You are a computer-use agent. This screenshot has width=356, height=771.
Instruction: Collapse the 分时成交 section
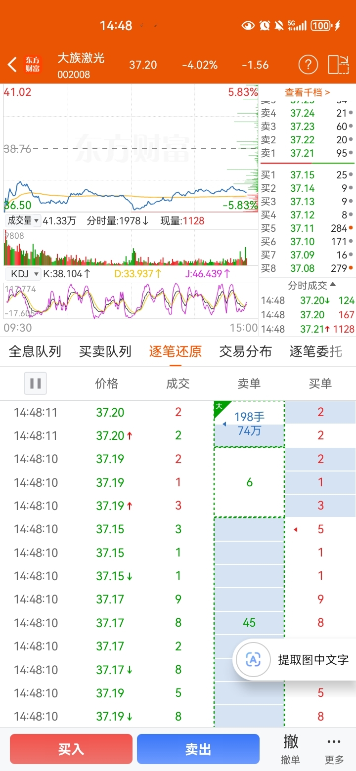312,285
